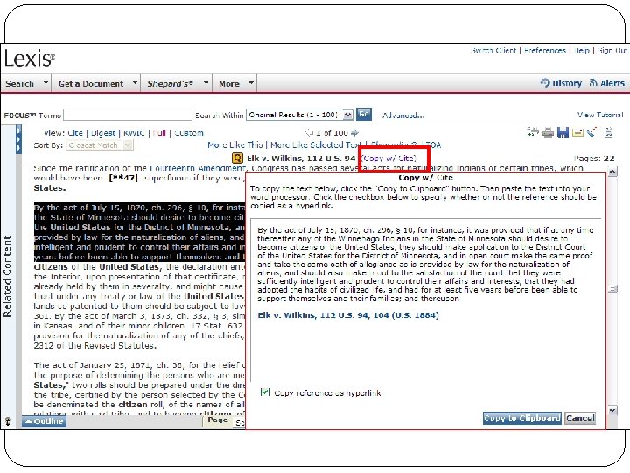
Task: Open the Help link
Action: coord(582,50)
